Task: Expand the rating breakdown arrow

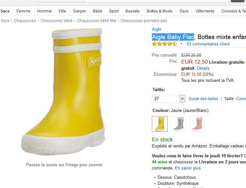Action: click(181, 44)
